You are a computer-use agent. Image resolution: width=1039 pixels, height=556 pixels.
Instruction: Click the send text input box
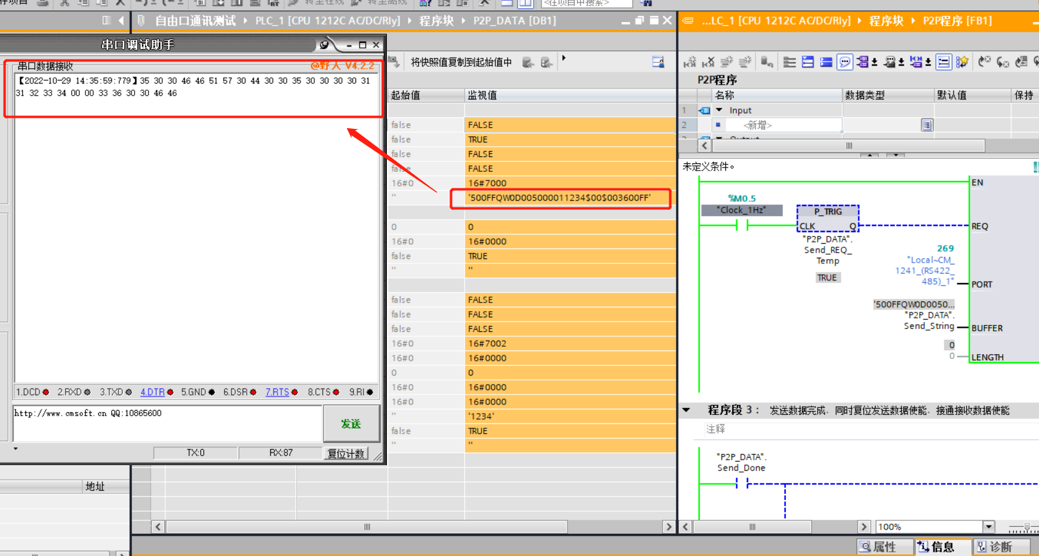tap(167, 423)
